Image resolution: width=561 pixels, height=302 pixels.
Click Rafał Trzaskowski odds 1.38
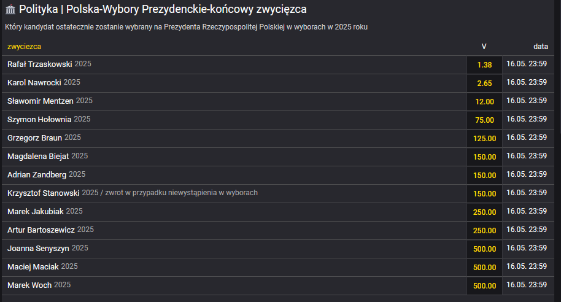484,64
